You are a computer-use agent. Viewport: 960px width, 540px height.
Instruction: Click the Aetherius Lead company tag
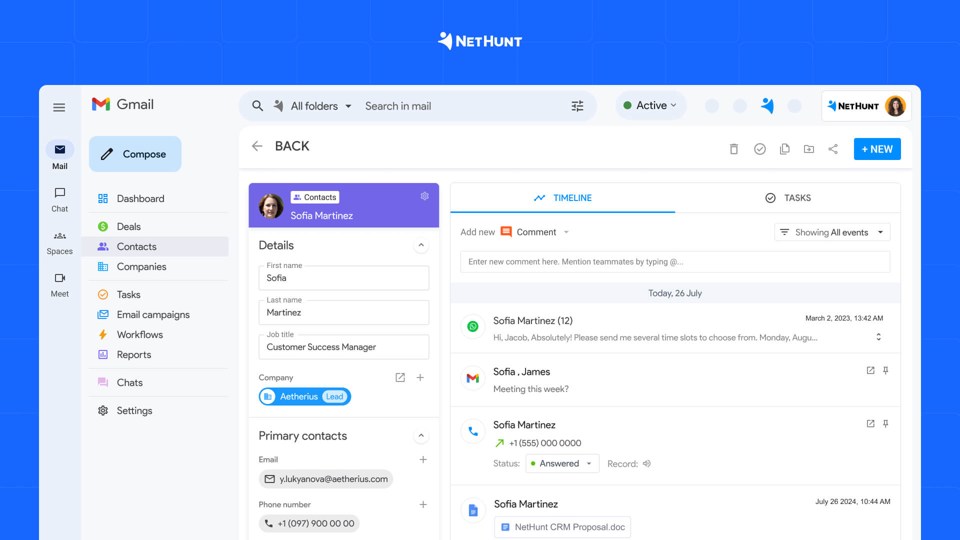304,396
